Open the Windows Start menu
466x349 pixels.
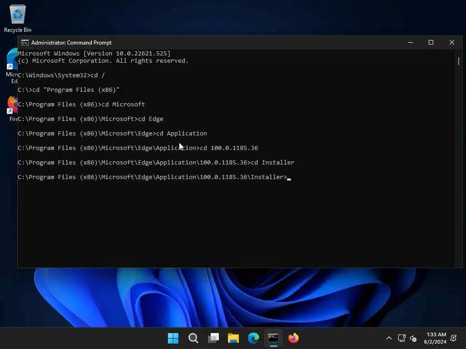173,338
